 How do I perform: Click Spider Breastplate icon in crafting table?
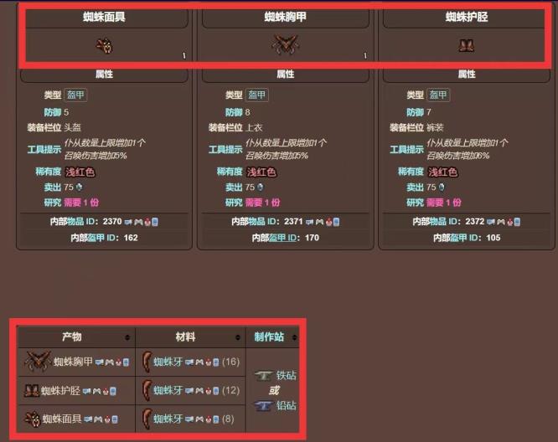click(38, 362)
